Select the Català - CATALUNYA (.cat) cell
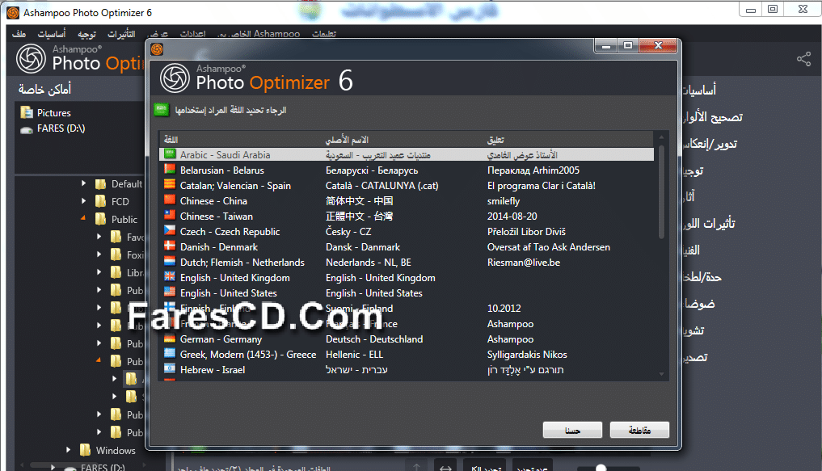This screenshot has width=822, height=471. (x=382, y=186)
